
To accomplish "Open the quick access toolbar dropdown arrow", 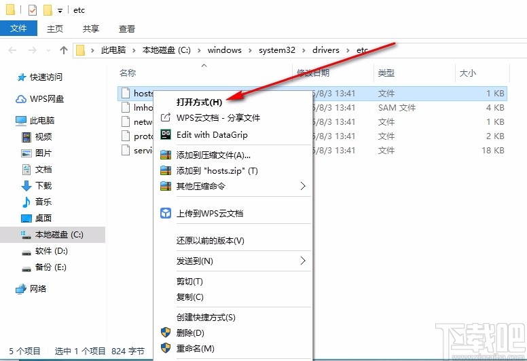I will (x=60, y=11).
